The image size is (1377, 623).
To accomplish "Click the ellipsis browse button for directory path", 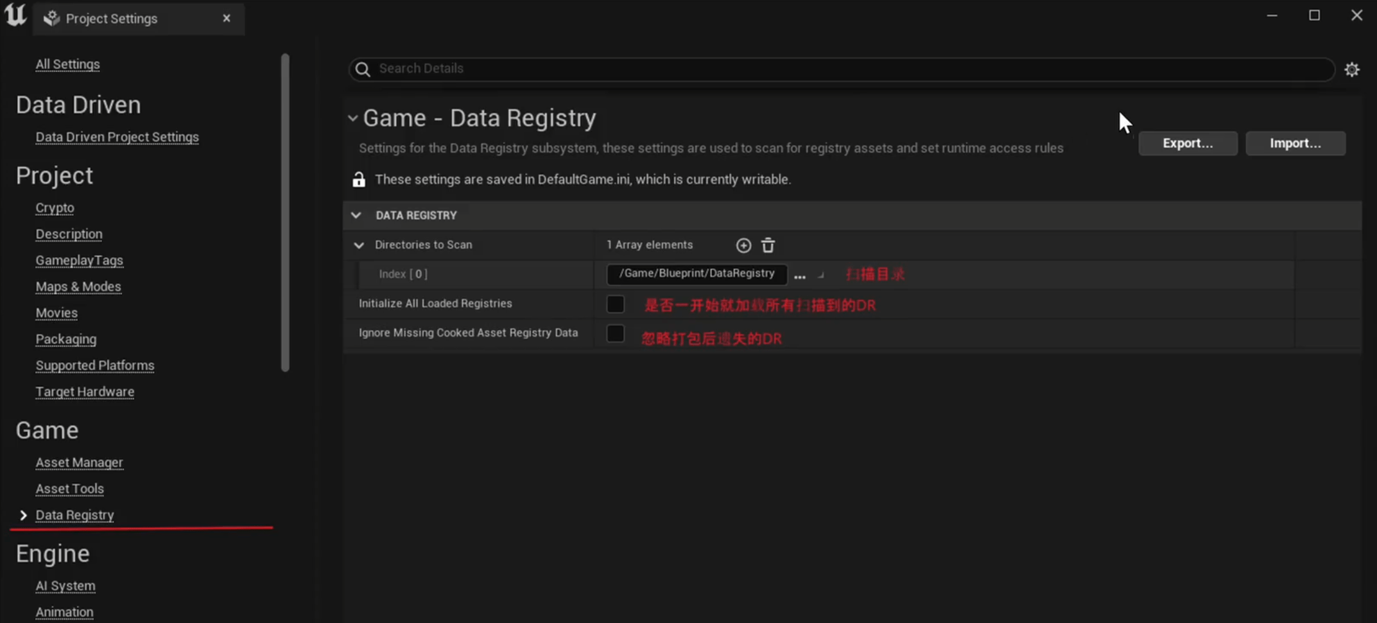I will pyautogui.click(x=799, y=275).
